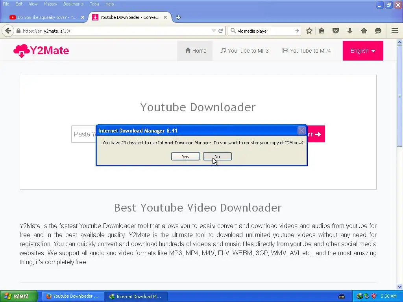Open the Help menu

point(110,4)
